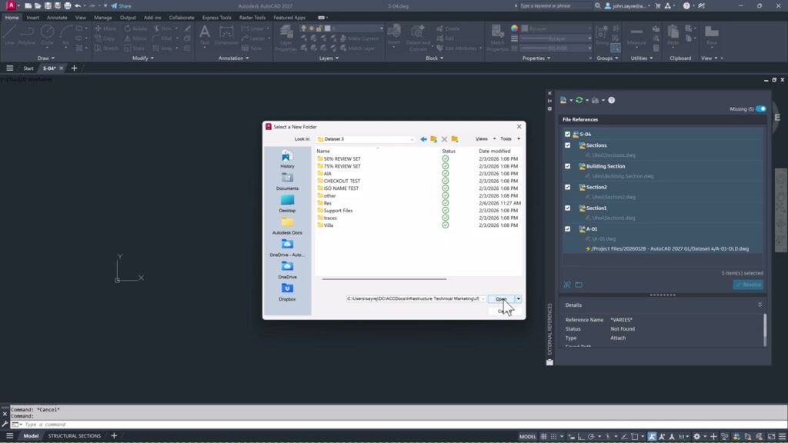788x443 pixels.
Task: Expand the Look in folder dropdown
Action: [x=412, y=139]
